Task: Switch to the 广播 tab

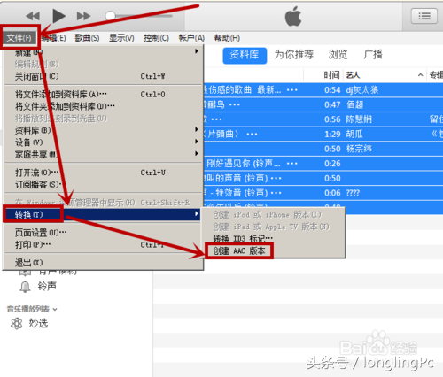Action: pyautogui.click(x=373, y=55)
